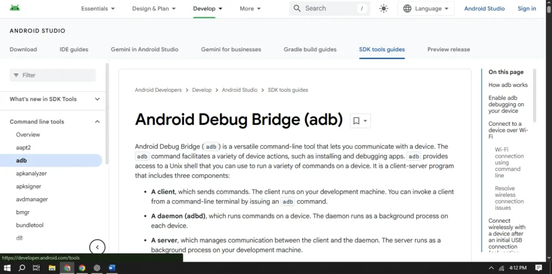
Task: Click the ANDROID STUDIO section heading
Action: pyautogui.click(x=37, y=31)
